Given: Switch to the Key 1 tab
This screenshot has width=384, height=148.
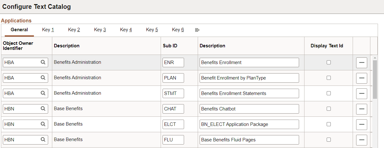Looking at the screenshot, I should [48, 30].
